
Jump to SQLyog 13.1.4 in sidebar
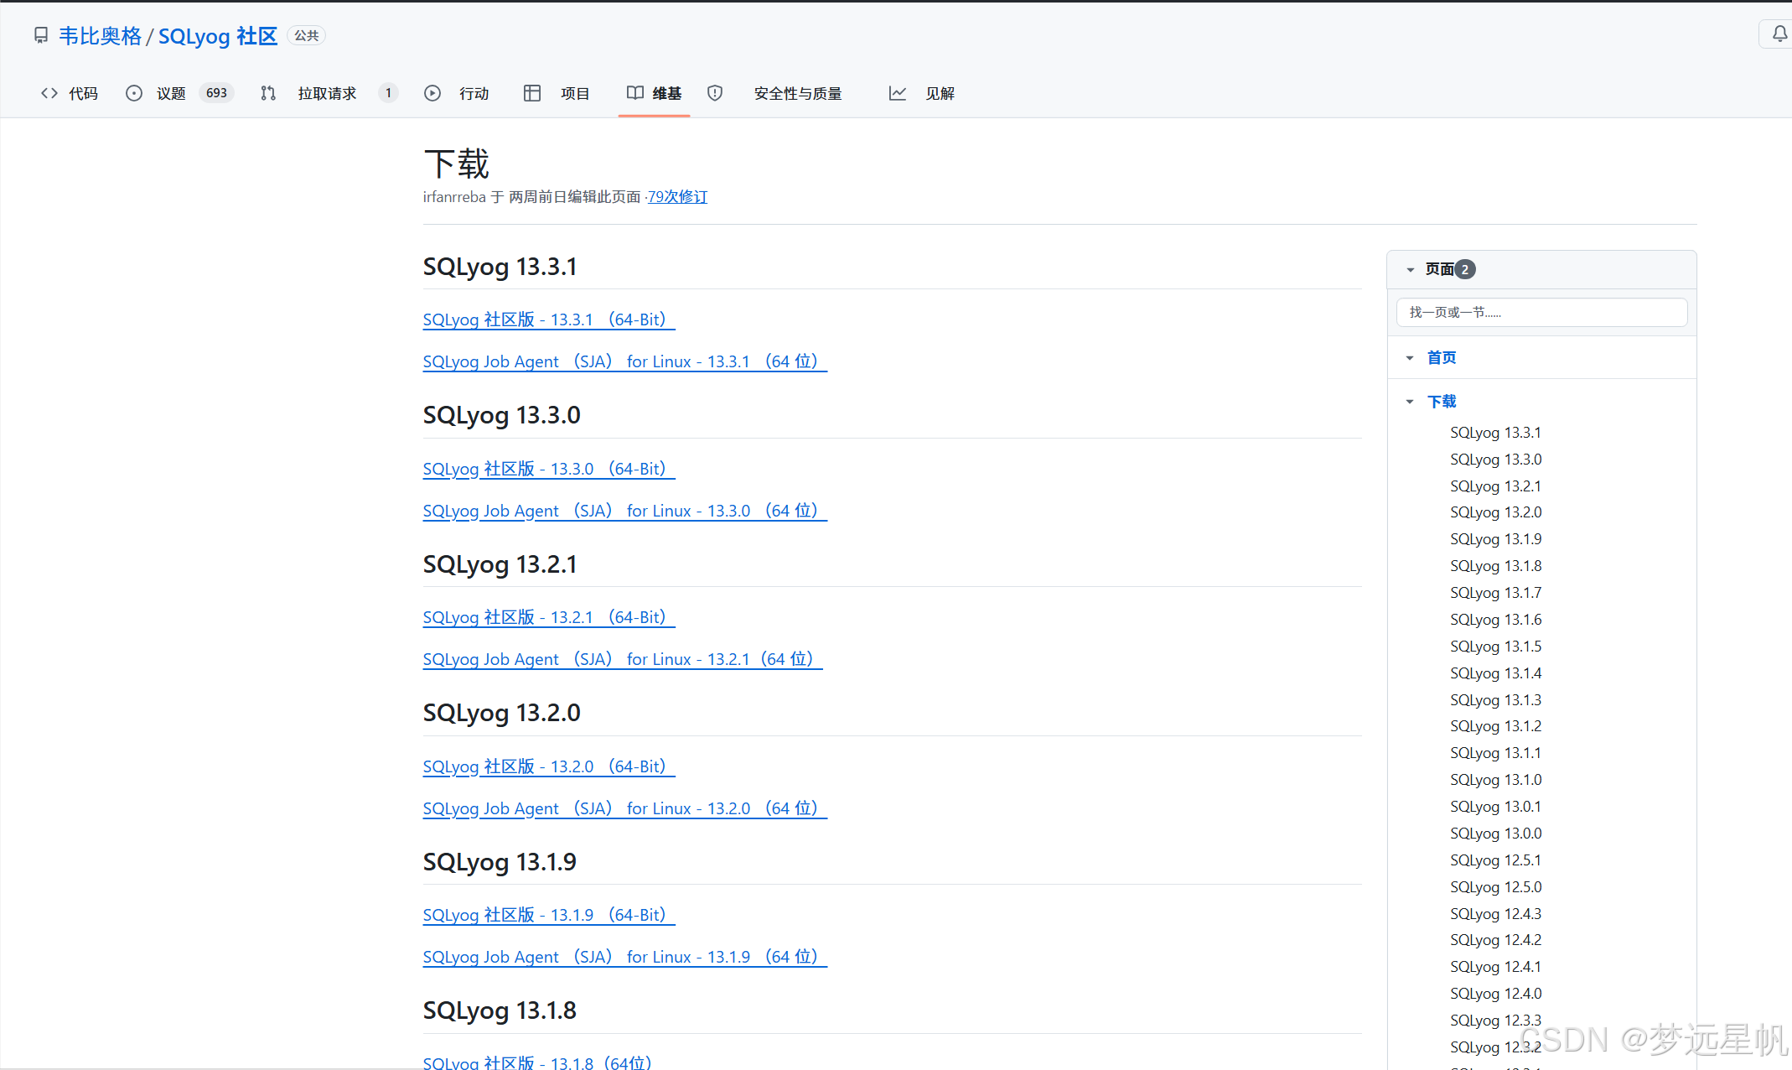click(1495, 673)
